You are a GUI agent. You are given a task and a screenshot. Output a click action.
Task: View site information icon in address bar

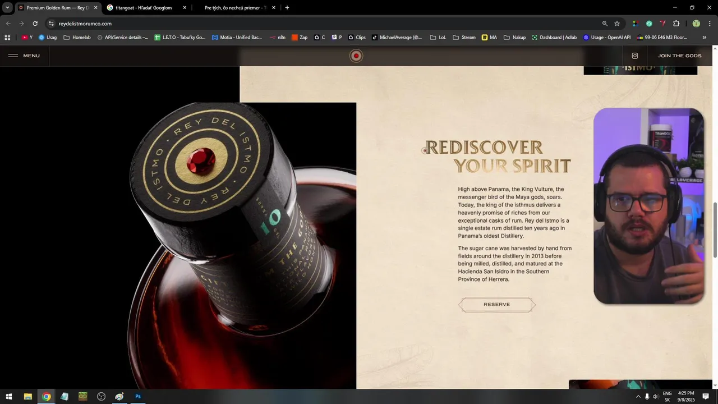pos(51,24)
